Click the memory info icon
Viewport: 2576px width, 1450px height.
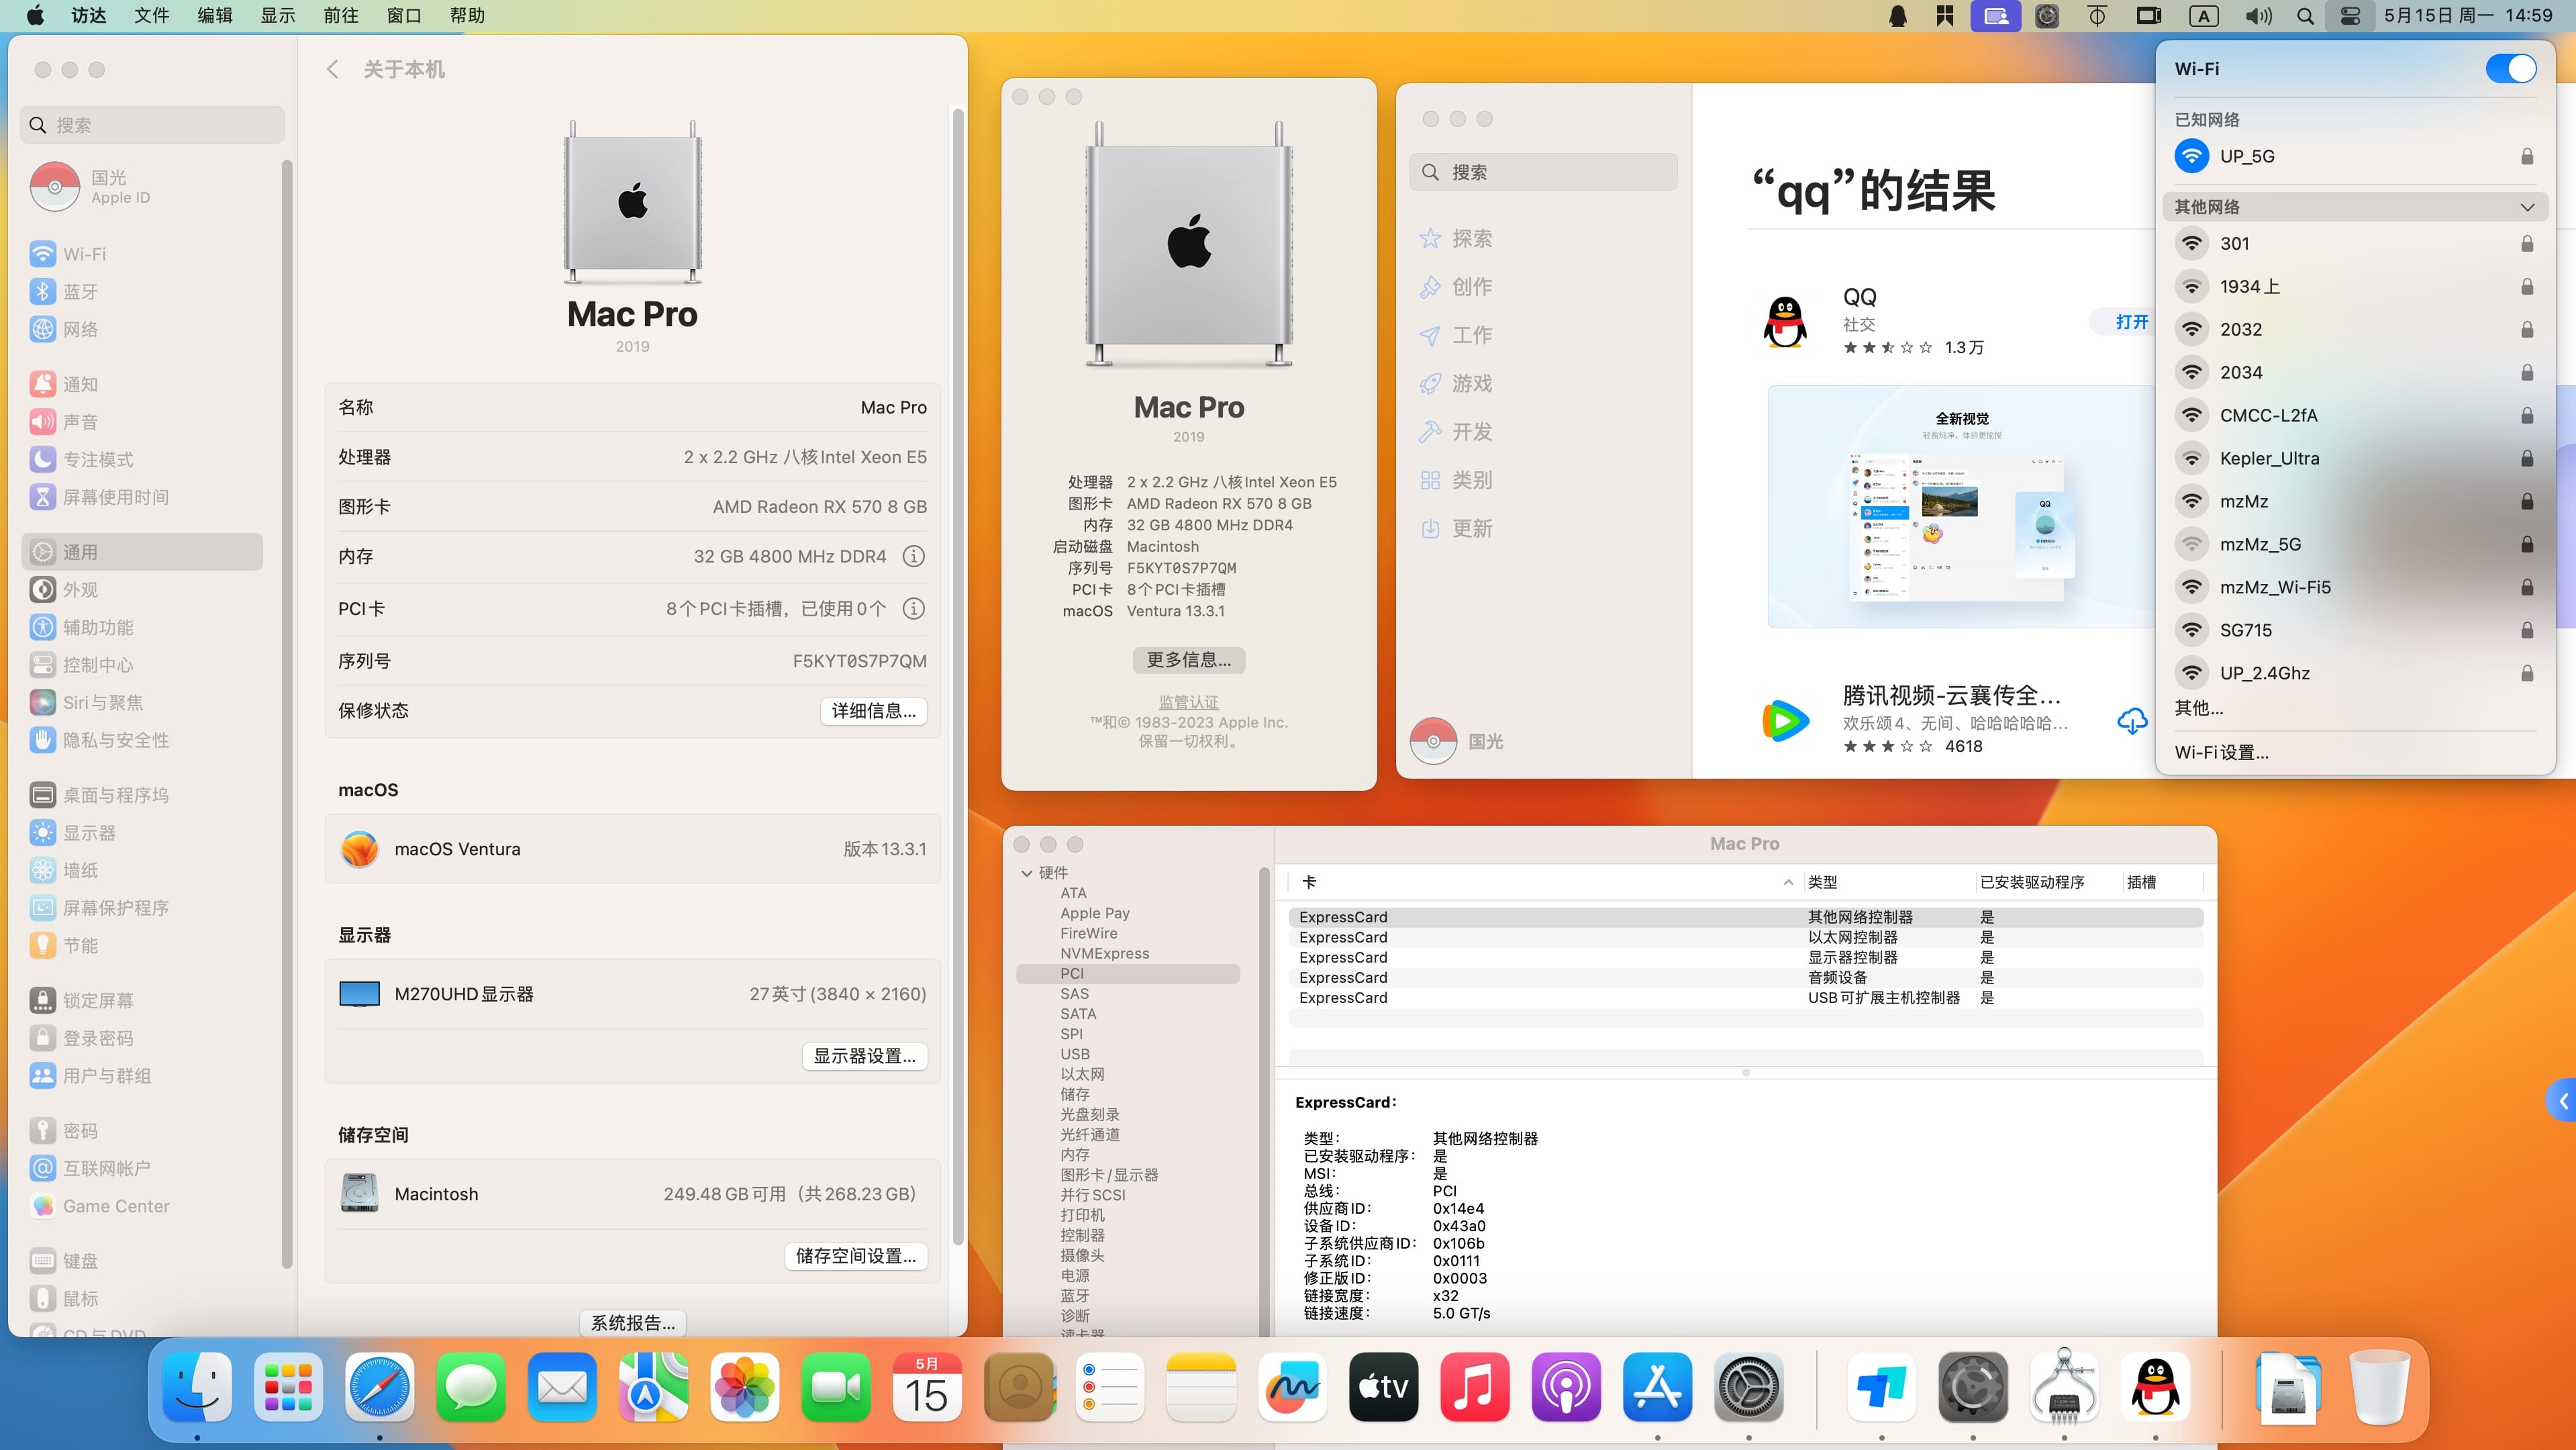913,556
